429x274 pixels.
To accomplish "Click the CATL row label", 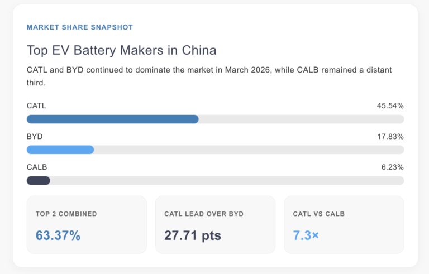I will [36, 105].
